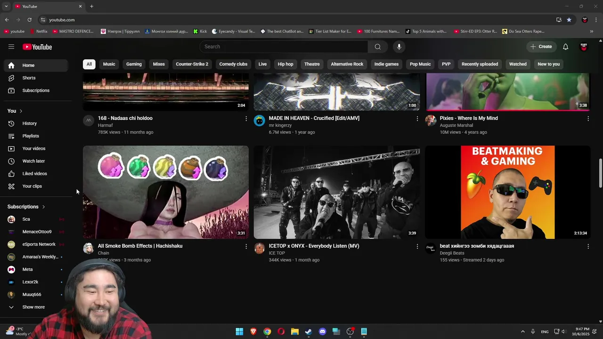Image resolution: width=603 pixels, height=339 pixels.
Task: Open the Create button
Action: (541, 47)
